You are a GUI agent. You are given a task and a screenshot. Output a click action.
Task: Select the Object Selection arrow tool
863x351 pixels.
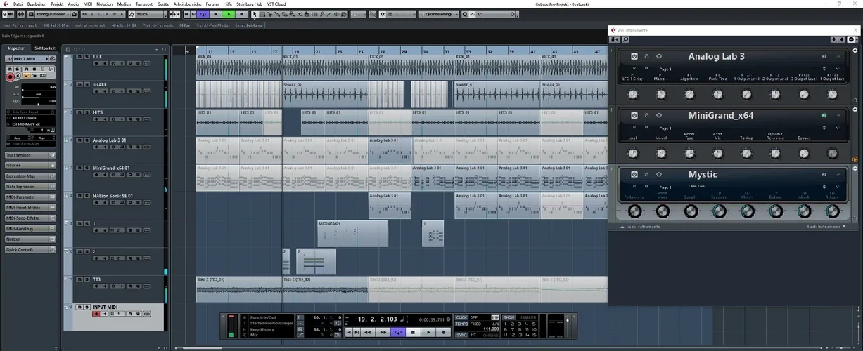coord(255,14)
